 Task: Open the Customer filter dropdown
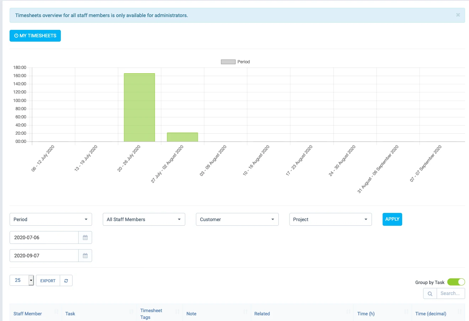click(x=237, y=219)
